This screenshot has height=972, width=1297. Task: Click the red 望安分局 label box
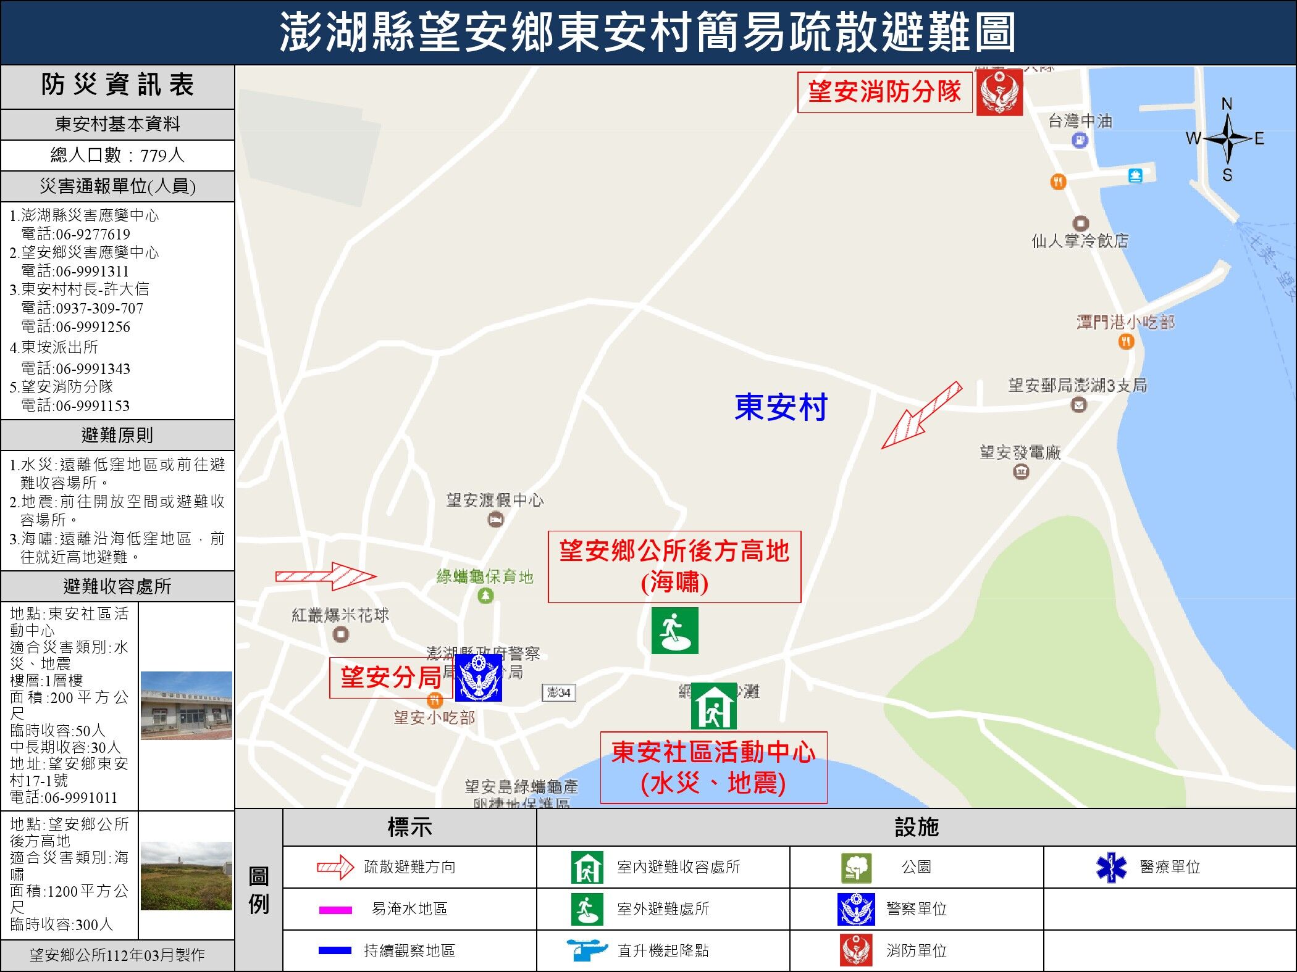(x=391, y=678)
